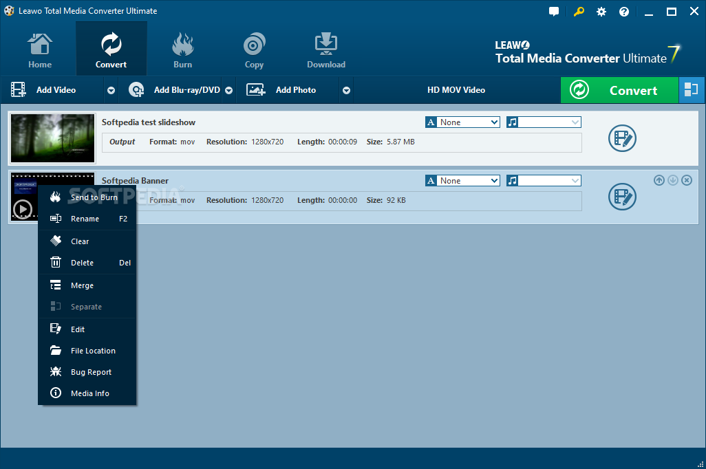706x469 pixels.
Task: Open the Burn module
Action: [183, 50]
